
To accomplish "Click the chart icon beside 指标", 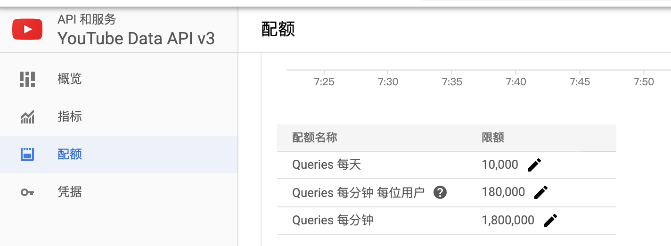I will pos(27,117).
